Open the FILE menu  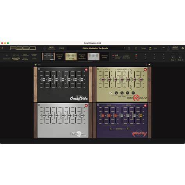pyautogui.click(x=62, y=48)
